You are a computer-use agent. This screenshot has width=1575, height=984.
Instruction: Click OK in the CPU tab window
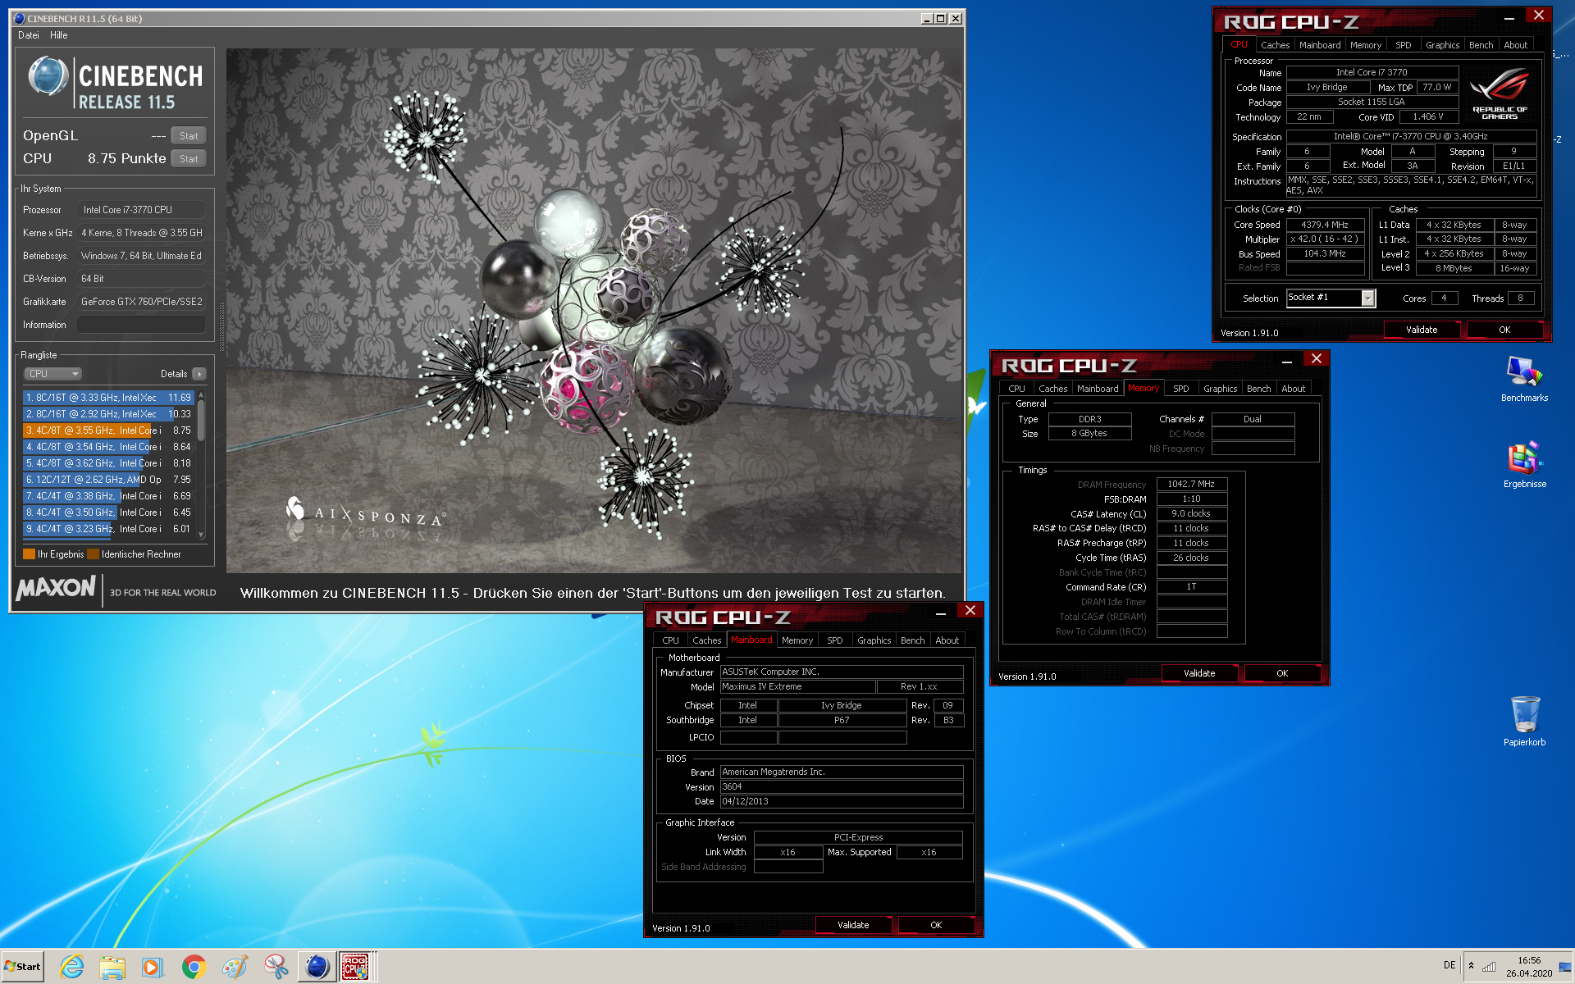click(1504, 330)
